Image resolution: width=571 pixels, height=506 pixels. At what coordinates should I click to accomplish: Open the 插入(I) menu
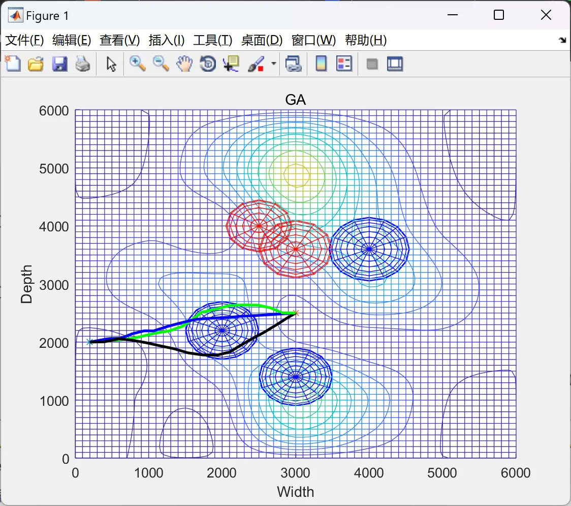coord(167,40)
